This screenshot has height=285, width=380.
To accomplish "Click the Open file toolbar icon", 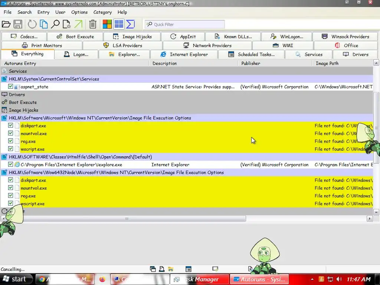I will (x=6, y=24).
